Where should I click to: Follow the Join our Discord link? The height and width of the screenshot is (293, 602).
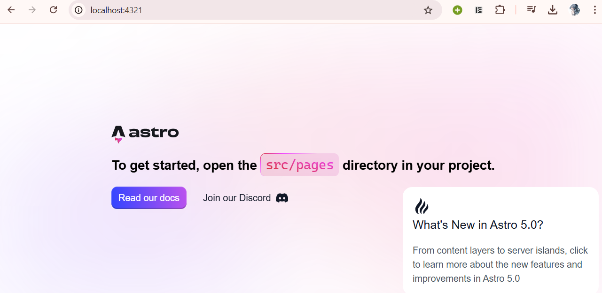[x=237, y=198]
